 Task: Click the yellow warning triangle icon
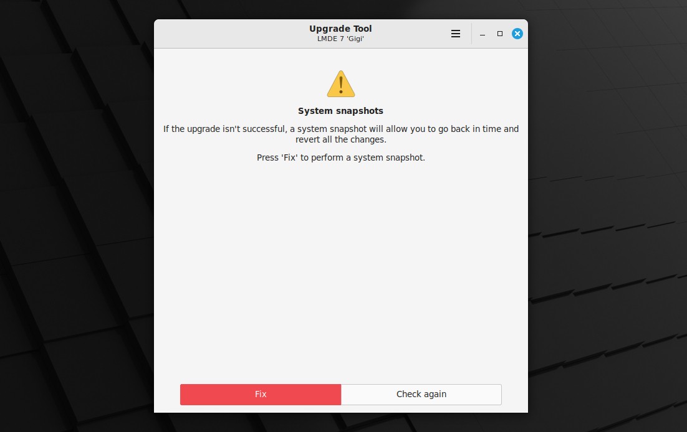tap(341, 83)
